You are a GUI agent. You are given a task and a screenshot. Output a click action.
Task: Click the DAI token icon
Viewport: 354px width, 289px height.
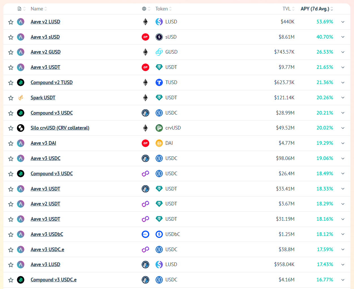pos(159,143)
